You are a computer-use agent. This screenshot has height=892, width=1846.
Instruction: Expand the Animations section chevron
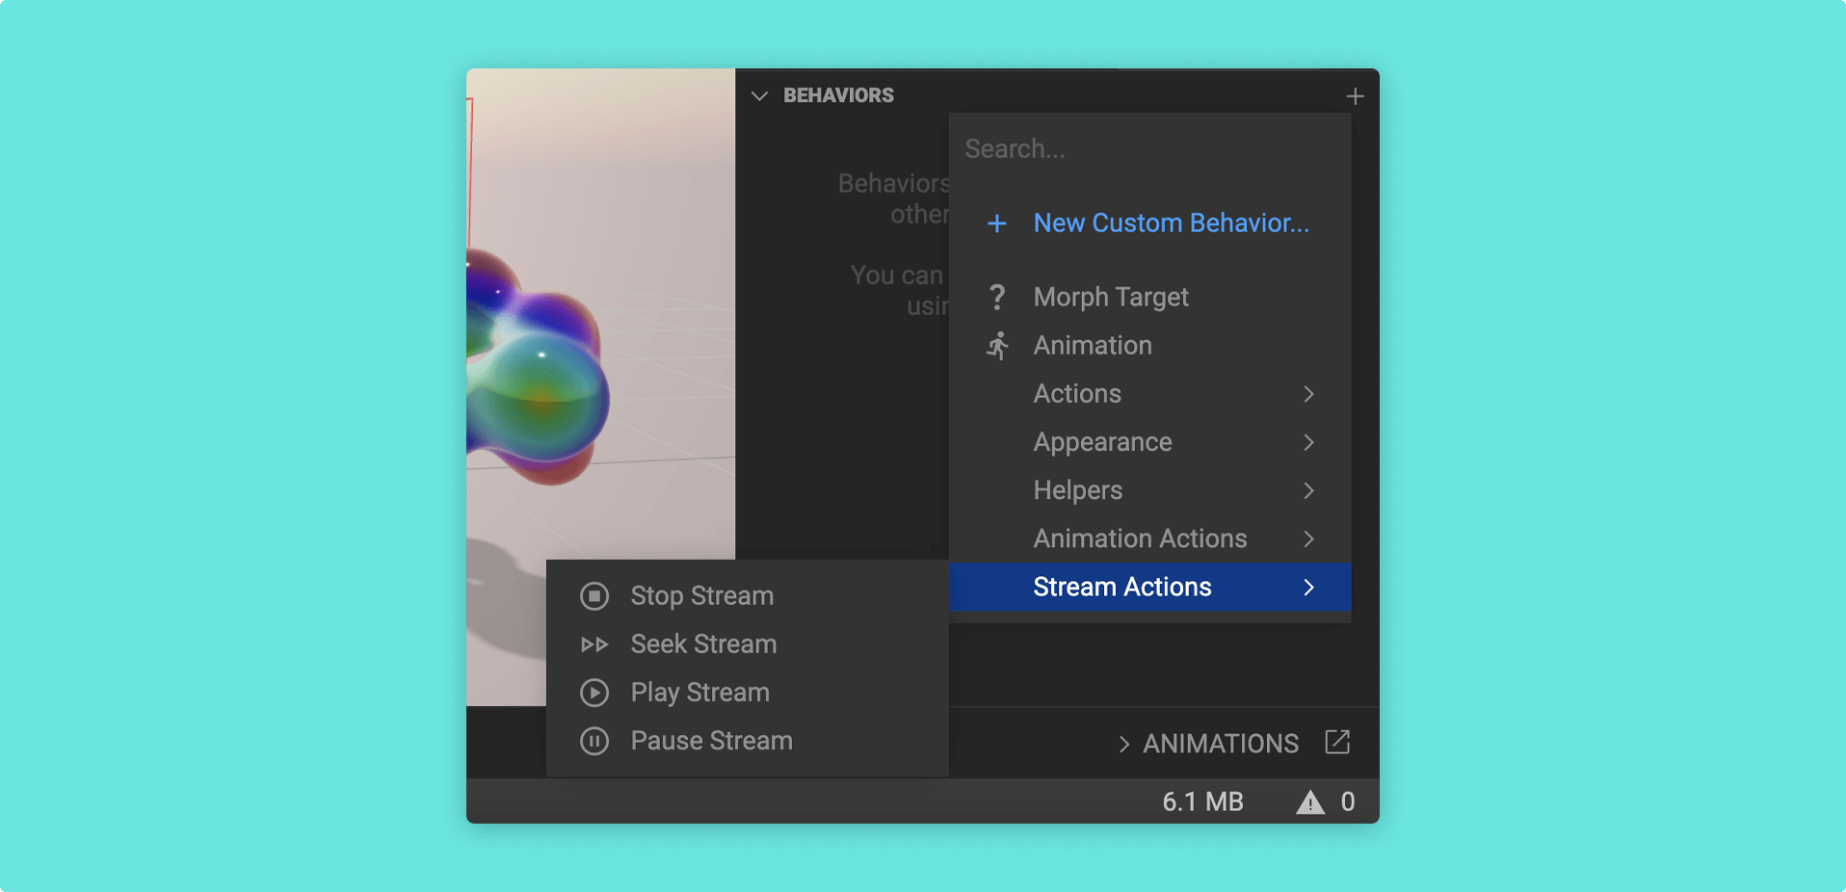coord(1123,744)
